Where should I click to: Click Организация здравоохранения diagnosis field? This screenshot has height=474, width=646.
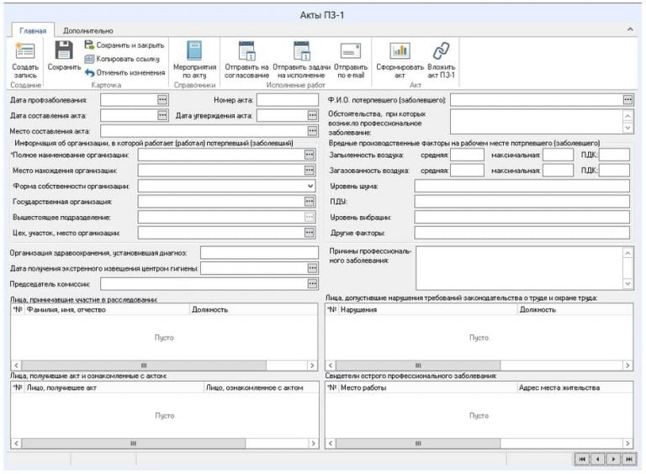[260, 253]
